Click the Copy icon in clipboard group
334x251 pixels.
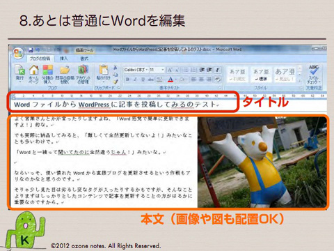116,75
